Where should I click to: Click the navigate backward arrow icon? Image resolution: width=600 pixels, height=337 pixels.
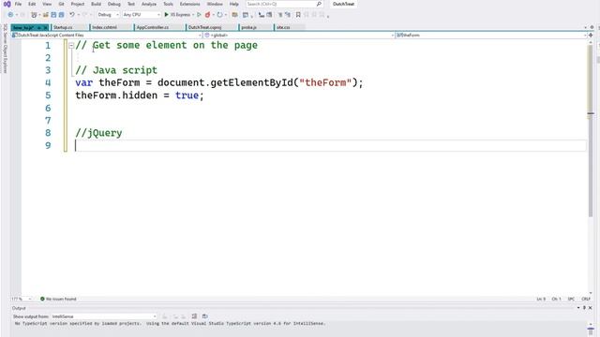point(10,15)
